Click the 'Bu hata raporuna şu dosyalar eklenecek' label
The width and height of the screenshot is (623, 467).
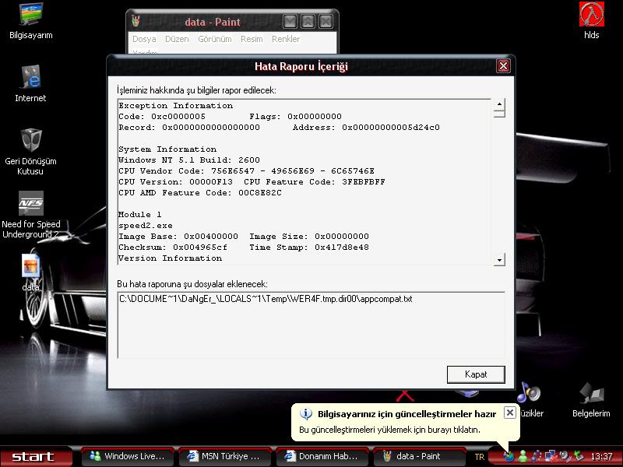(192, 284)
